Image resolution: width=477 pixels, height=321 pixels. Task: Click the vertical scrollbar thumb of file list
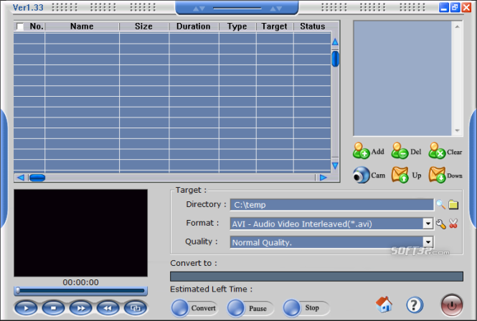335,59
